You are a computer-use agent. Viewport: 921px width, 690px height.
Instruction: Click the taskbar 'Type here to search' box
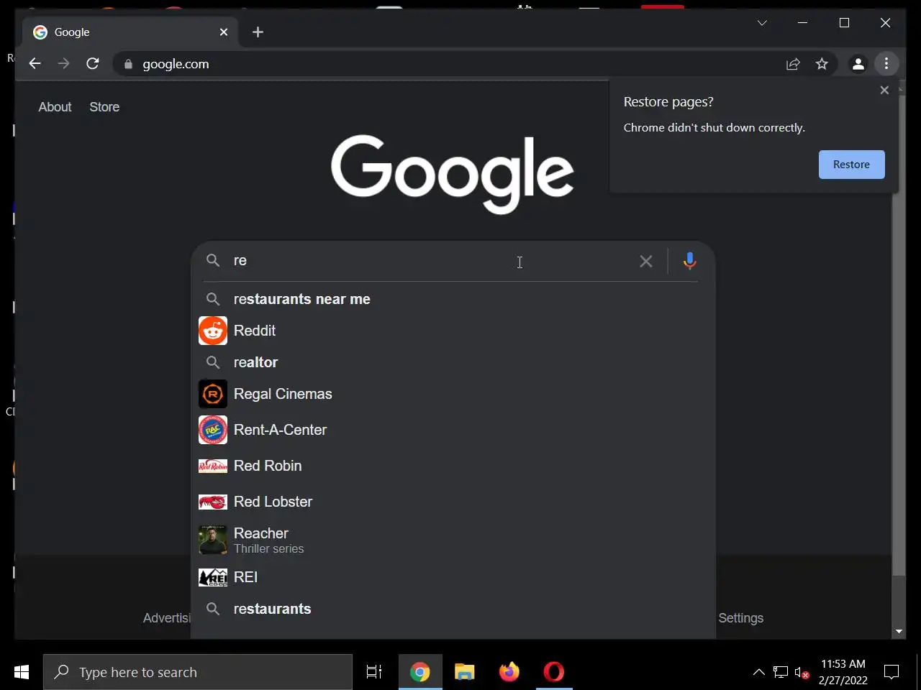coord(198,672)
